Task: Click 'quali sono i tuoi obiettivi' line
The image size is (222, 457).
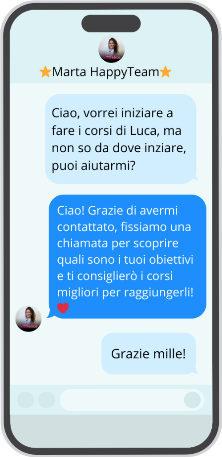Action: pyautogui.click(x=125, y=259)
